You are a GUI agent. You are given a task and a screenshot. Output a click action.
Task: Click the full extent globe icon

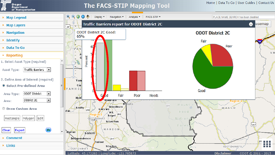[x=78, y=17]
